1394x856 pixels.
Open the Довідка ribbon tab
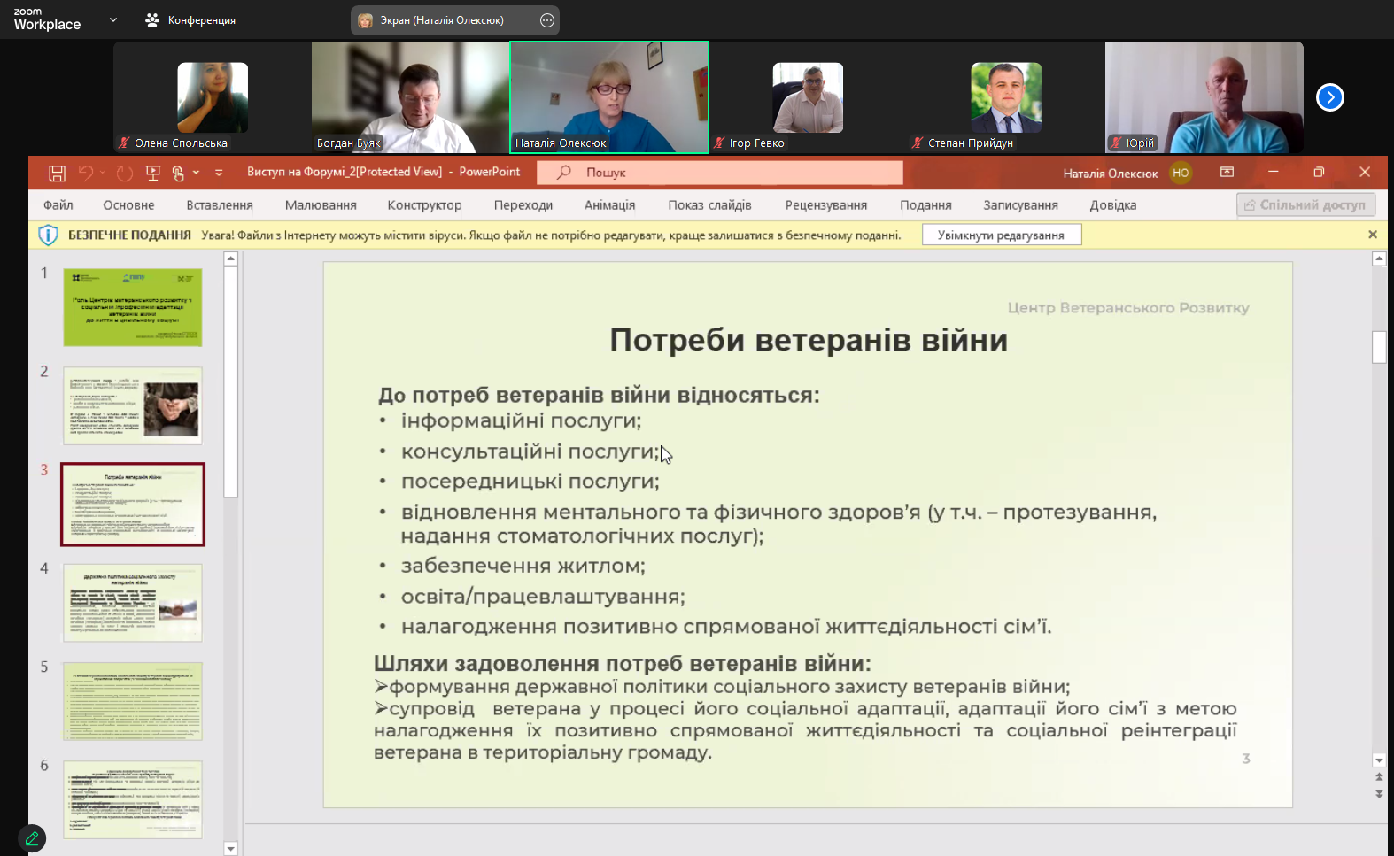click(x=1113, y=204)
